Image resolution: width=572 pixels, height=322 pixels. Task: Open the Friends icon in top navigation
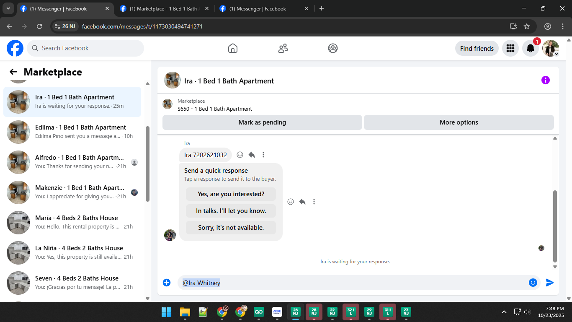283,48
